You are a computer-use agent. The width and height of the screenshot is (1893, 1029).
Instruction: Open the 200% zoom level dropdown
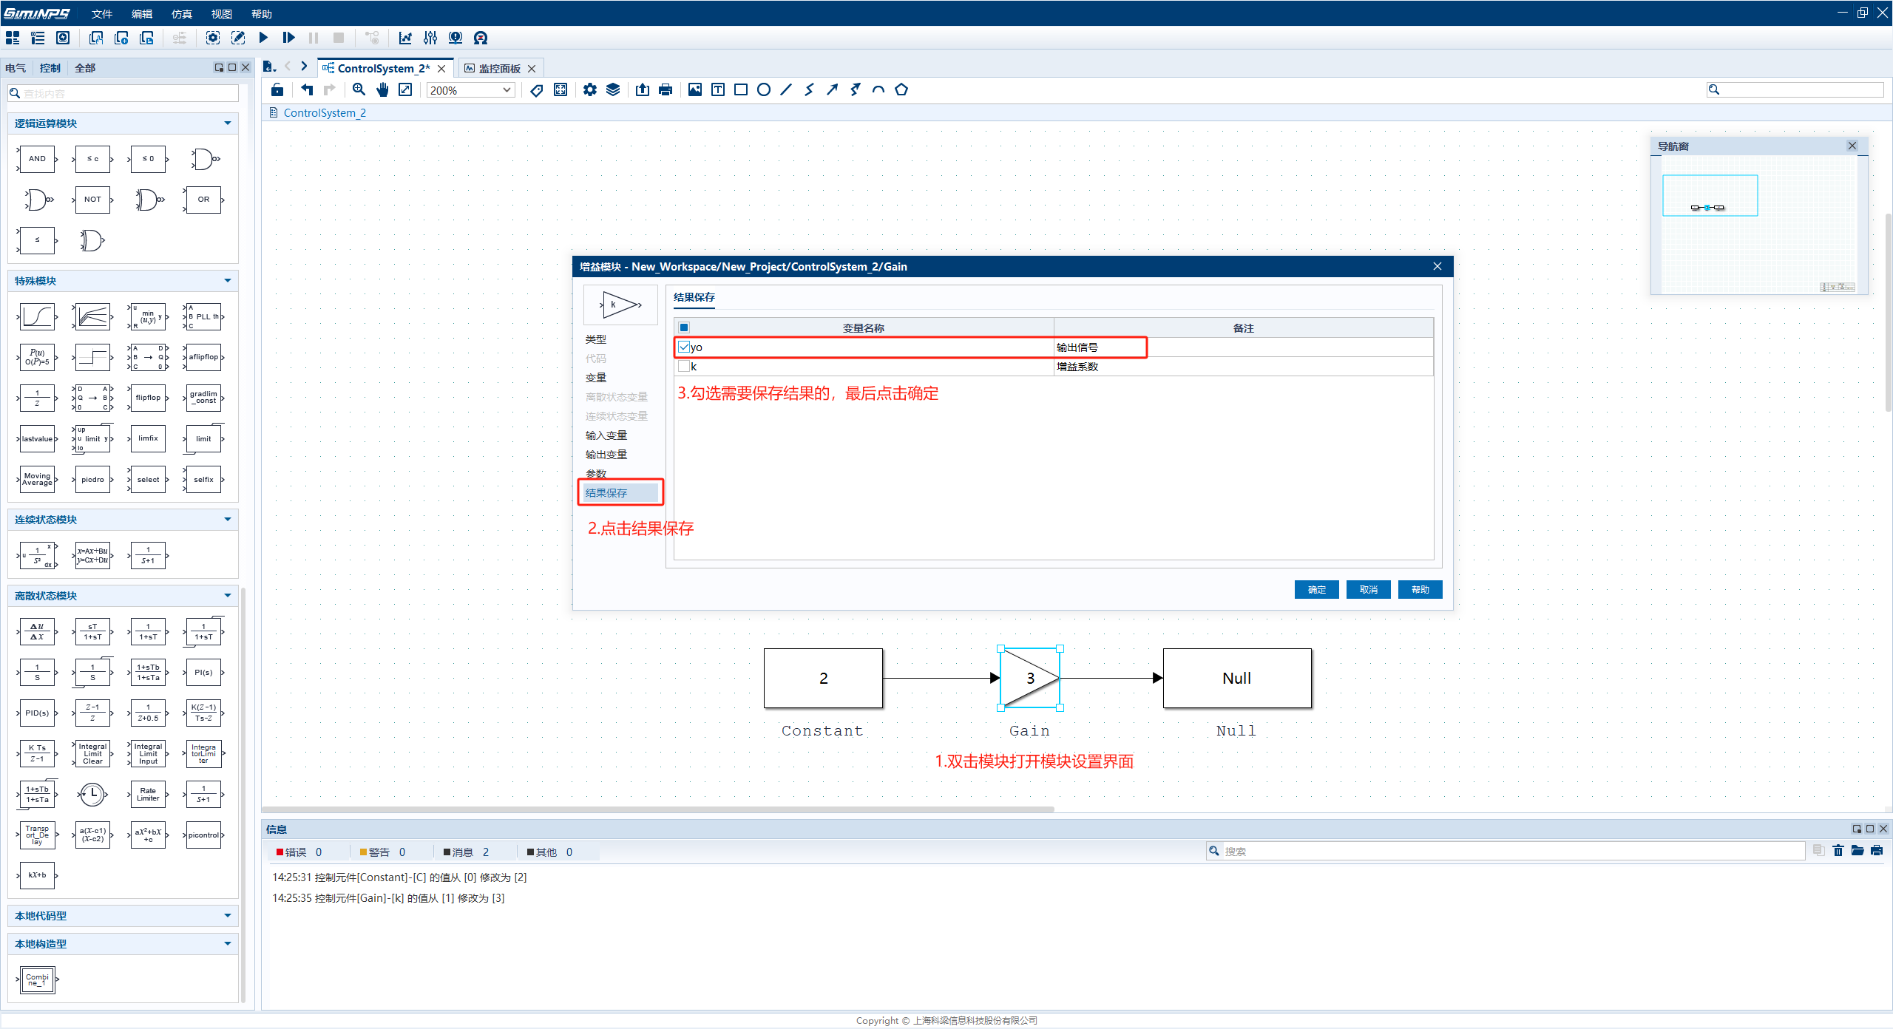click(x=470, y=90)
